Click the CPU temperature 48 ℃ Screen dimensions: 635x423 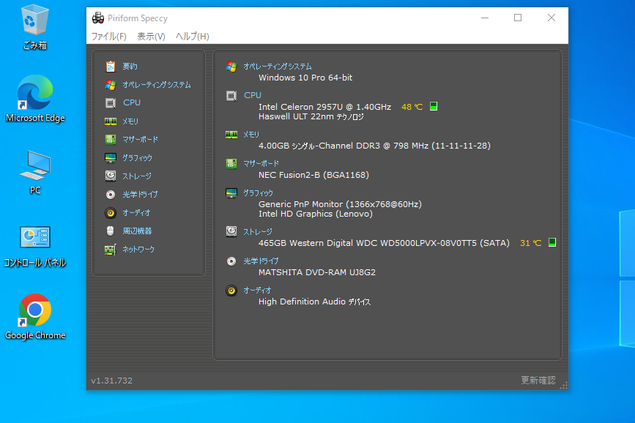(x=412, y=107)
